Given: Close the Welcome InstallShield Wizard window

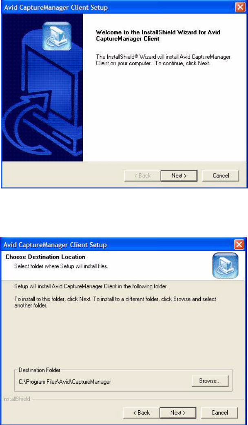Looking at the screenshot, I should [240, 7].
